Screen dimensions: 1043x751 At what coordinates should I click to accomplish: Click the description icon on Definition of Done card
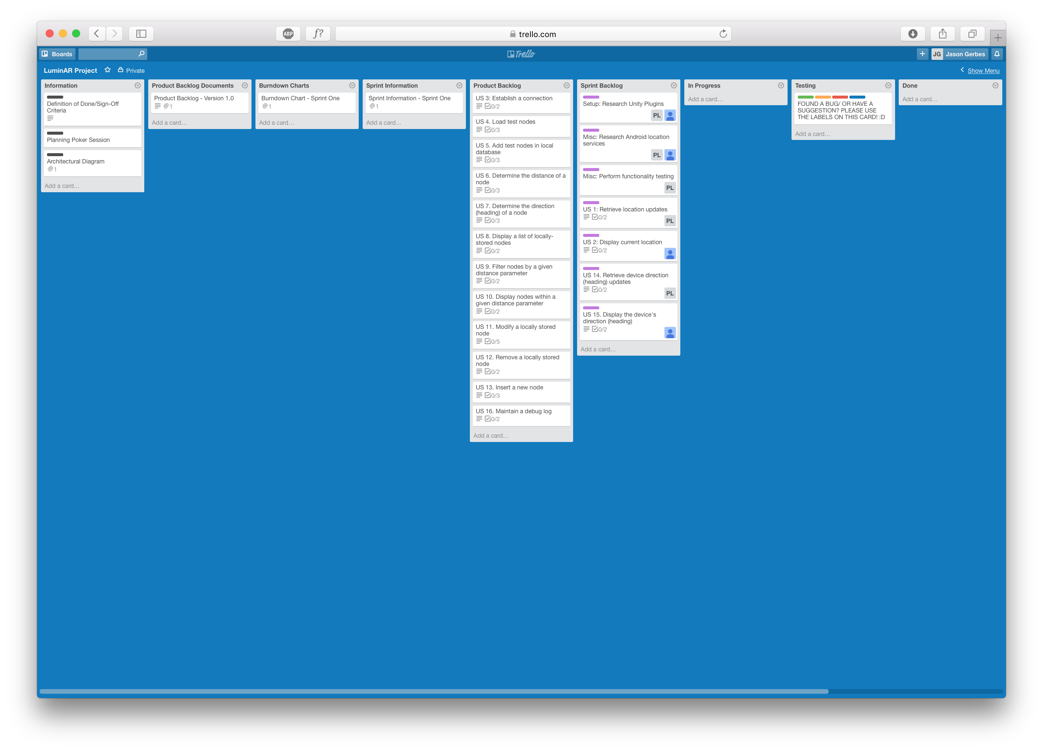pyautogui.click(x=50, y=118)
